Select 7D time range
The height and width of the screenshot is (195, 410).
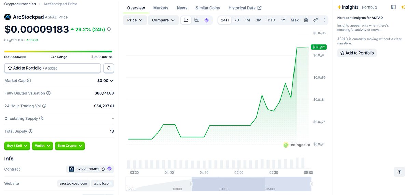tap(237, 20)
